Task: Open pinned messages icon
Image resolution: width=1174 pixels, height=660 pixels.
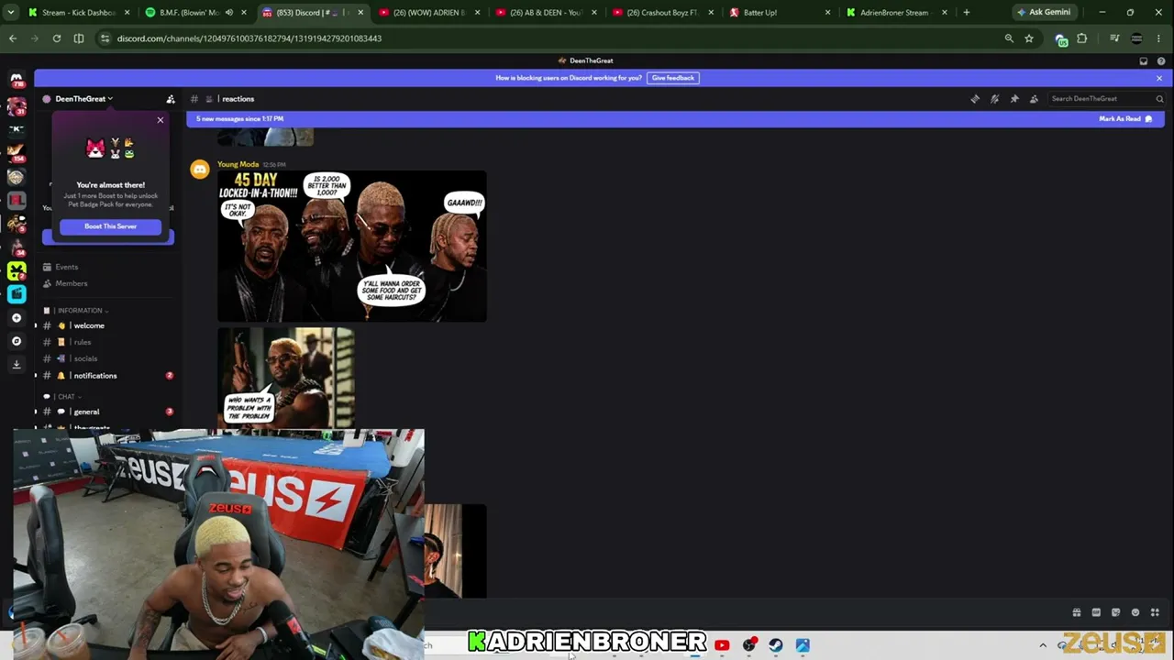Action: click(x=1014, y=99)
